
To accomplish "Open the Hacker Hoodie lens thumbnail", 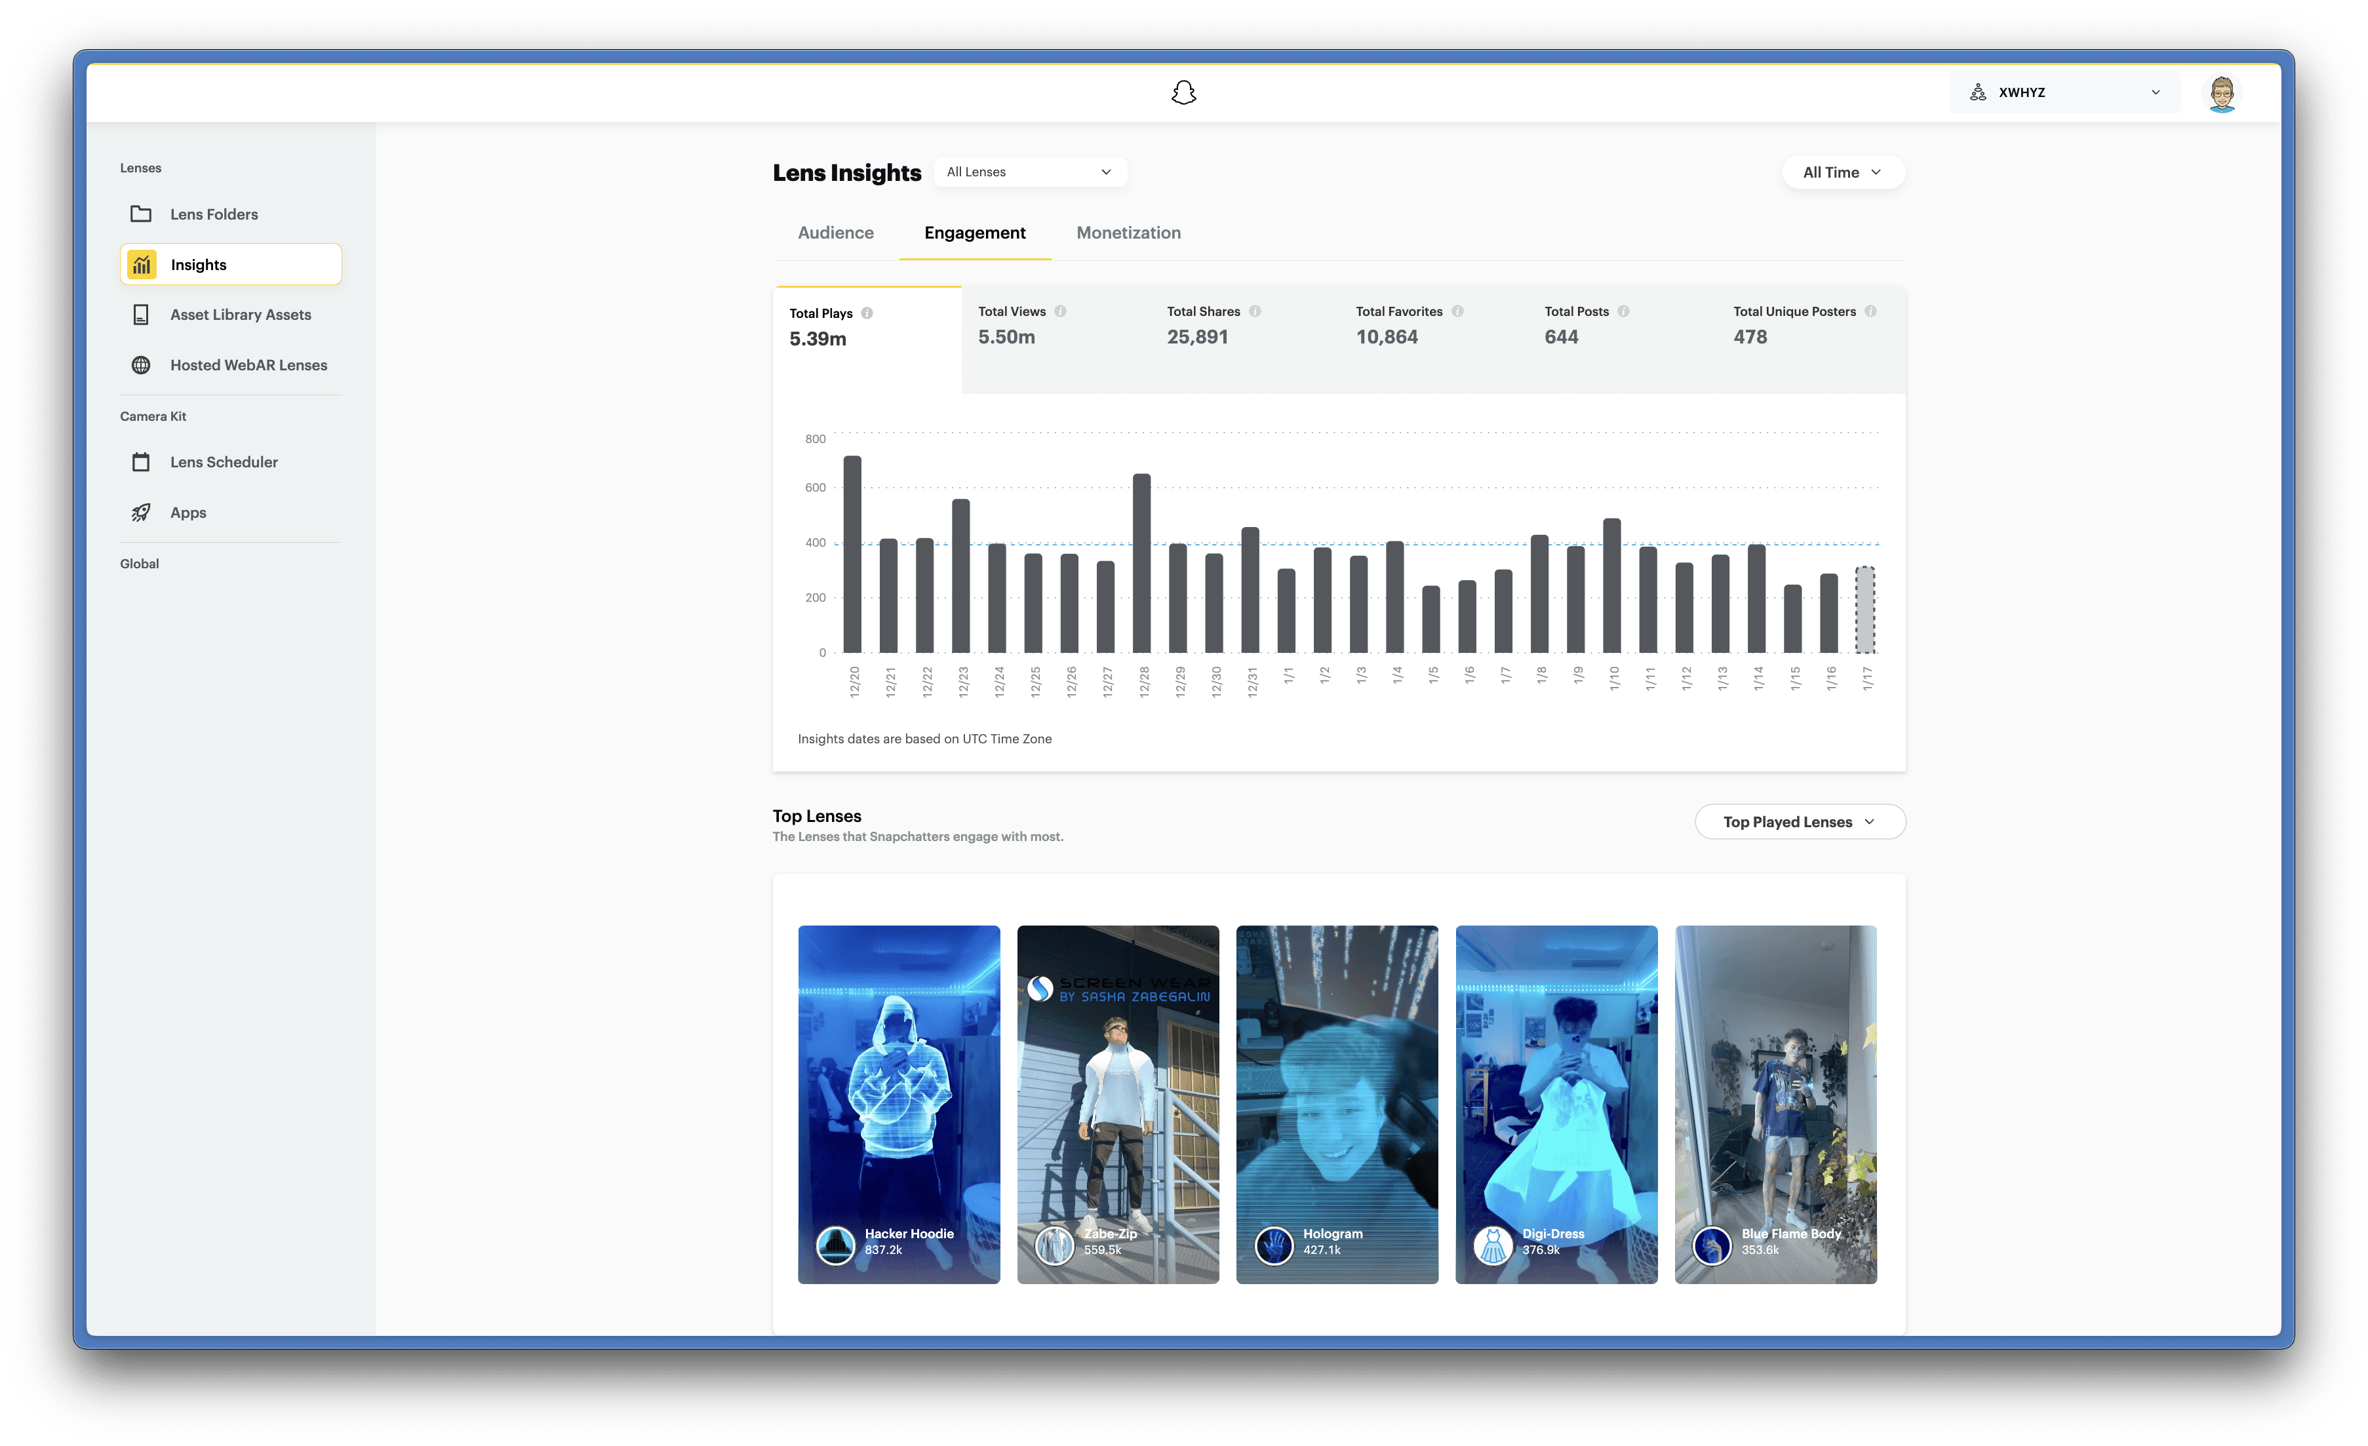I will click(899, 1103).
